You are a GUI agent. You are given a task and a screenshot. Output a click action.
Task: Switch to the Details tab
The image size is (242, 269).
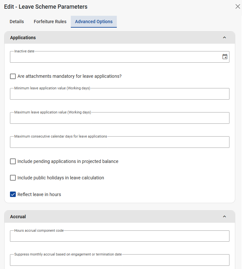coord(17,22)
